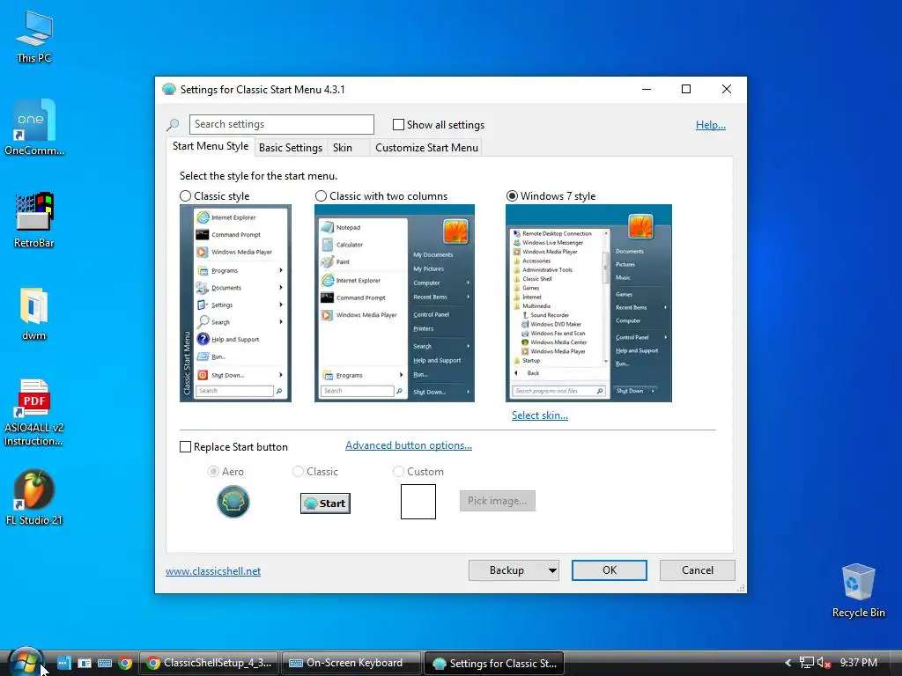The height and width of the screenshot is (676, 902).
Task: Click the Chrome quick launch icon
Action: [125, 663]
